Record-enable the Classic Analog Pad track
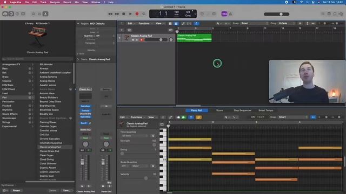This screenshot has width=346, height=194. (x=142, y=40)
